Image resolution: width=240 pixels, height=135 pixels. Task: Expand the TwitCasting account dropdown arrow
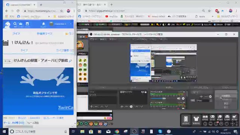[x=71, y=24]
